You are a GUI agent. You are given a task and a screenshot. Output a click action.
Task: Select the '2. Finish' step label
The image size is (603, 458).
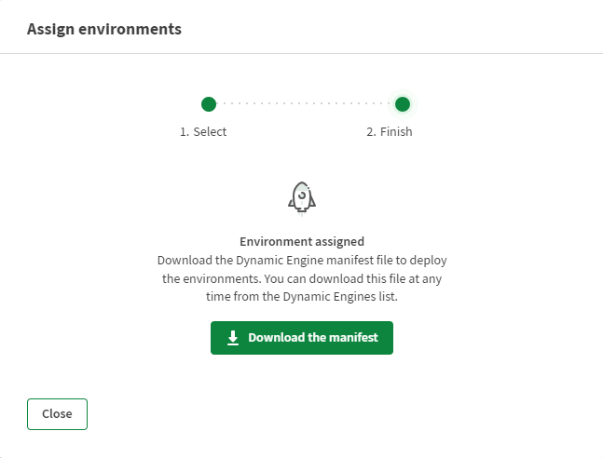coord(390,131)
